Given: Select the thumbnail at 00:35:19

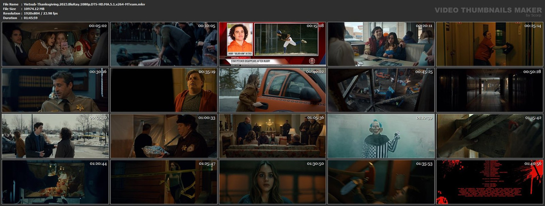Looking at the screenshot, I should click(164, 90).
